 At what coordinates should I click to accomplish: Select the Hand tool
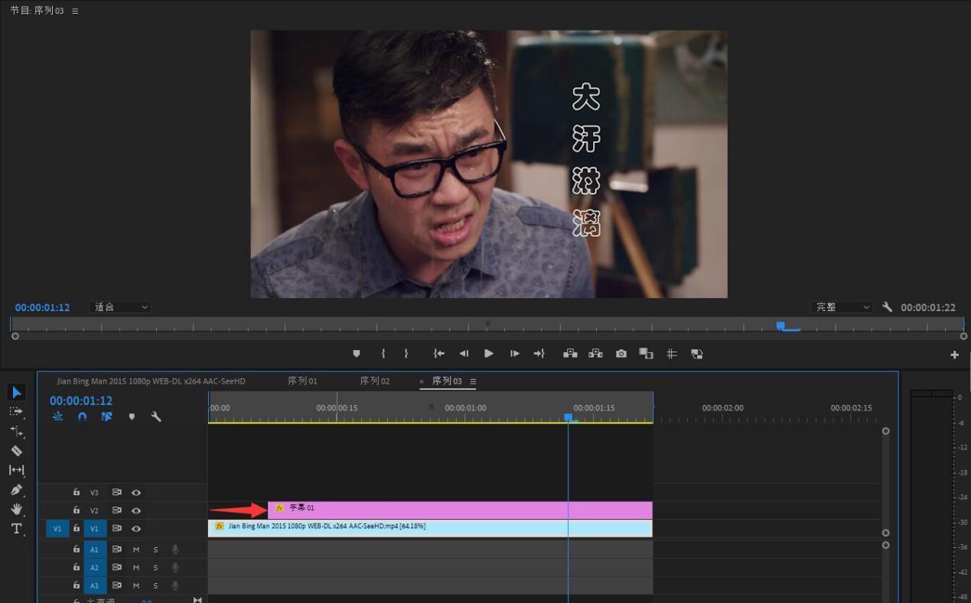pyautogui.click(x=16, y=509)
